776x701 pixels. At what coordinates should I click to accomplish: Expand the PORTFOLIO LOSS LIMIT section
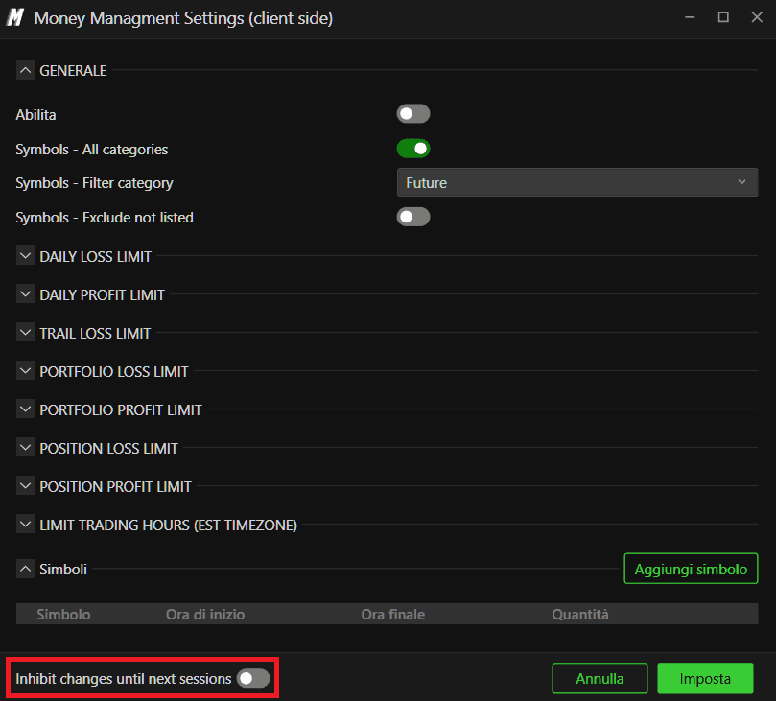point(25,370)
